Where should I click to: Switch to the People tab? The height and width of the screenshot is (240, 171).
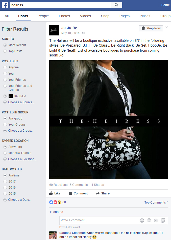point(43,16)
